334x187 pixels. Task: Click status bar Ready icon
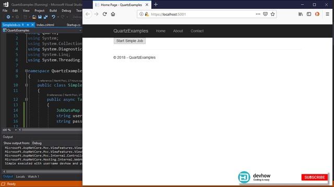coord(3,184)
